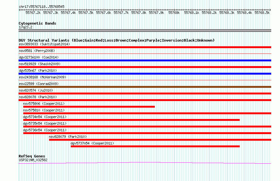280x181 pixels.
Task: Select the red nsv575810 loss bar
Action: (x=147, y=113)
